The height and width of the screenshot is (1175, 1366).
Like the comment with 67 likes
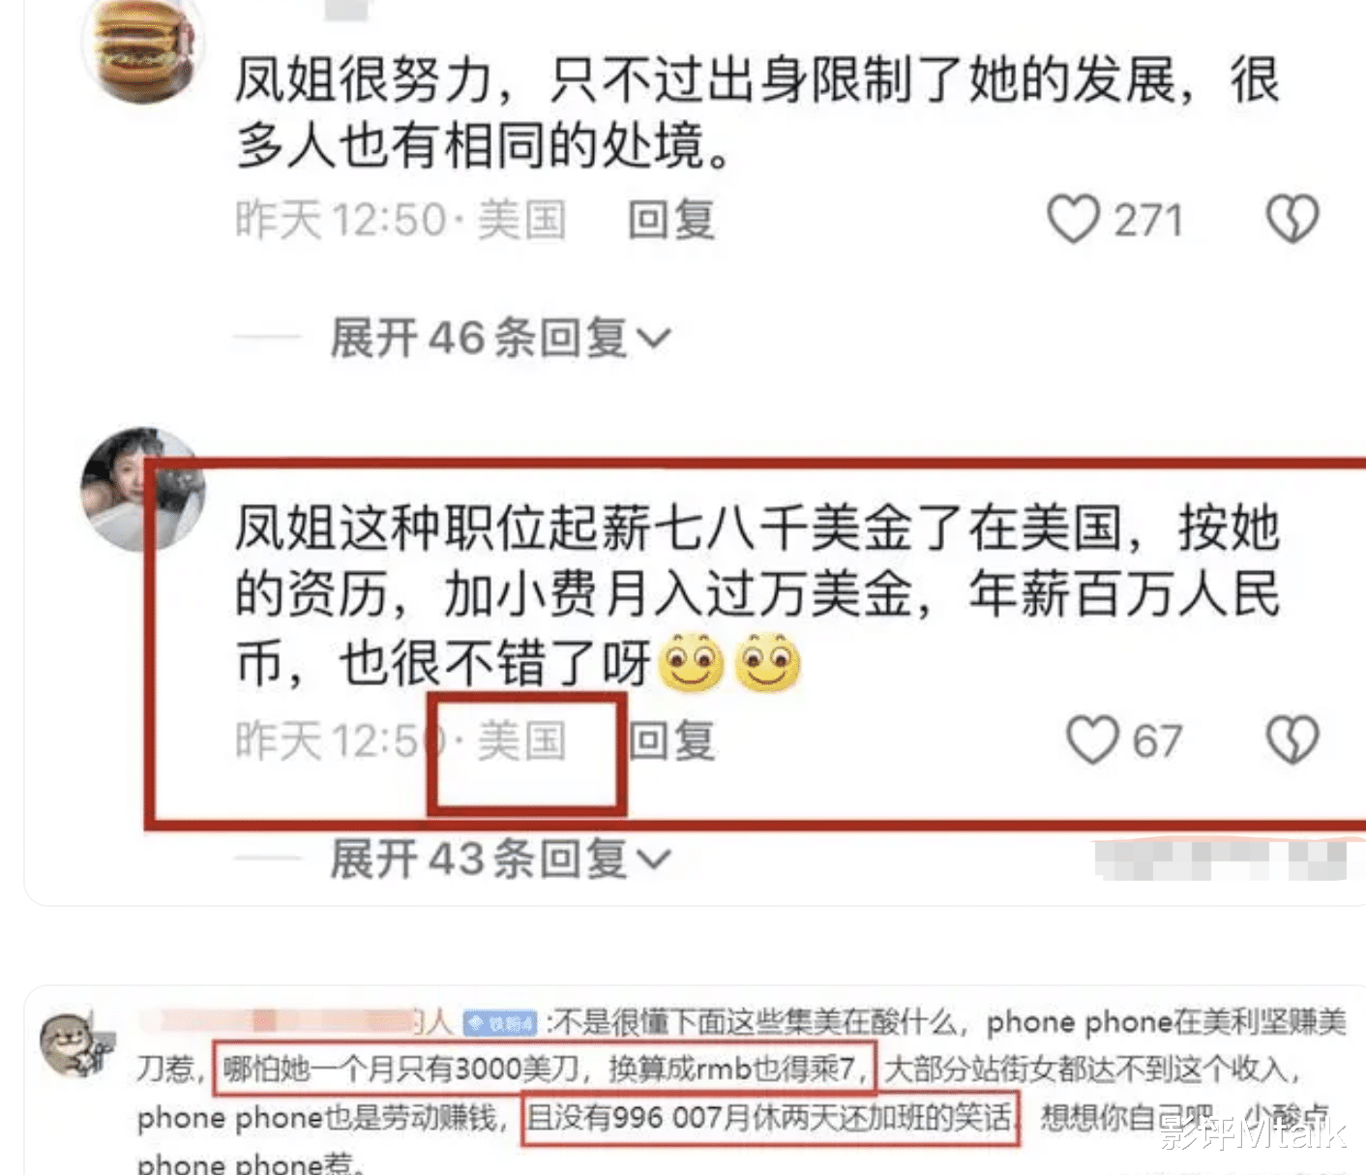[1092, 740]
